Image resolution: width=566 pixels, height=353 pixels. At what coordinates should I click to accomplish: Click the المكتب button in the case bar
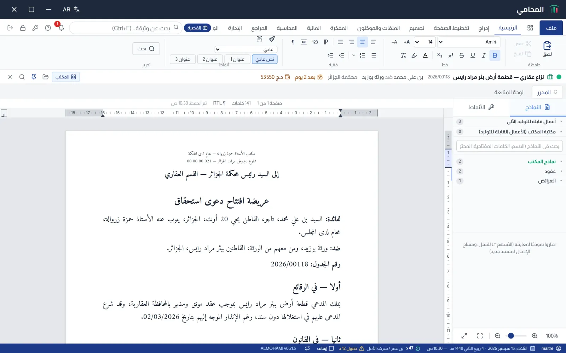pyautogui.click(x=66, y=77)
